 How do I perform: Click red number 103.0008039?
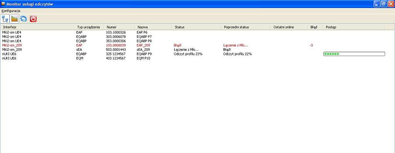[116, 45]
